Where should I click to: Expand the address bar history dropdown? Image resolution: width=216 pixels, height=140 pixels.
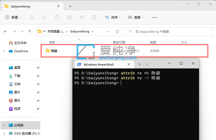(x=109, y=31)
